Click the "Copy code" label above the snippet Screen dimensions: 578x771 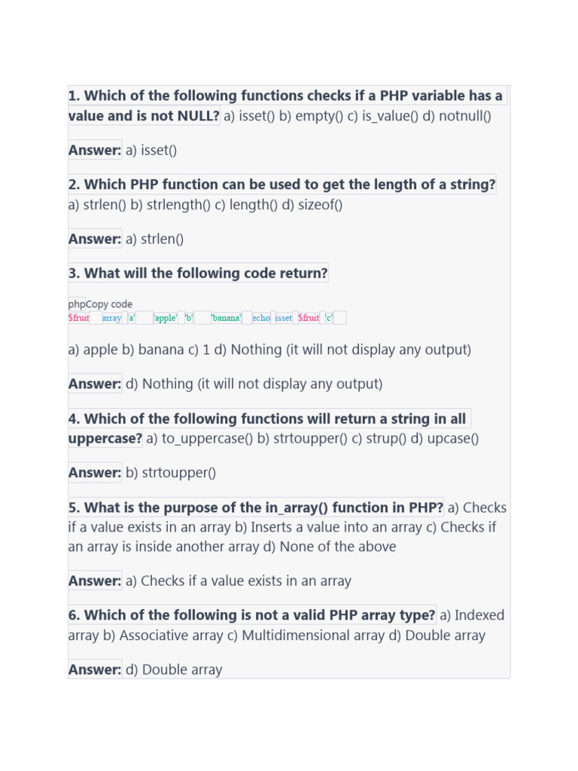(x=110, y=304)
